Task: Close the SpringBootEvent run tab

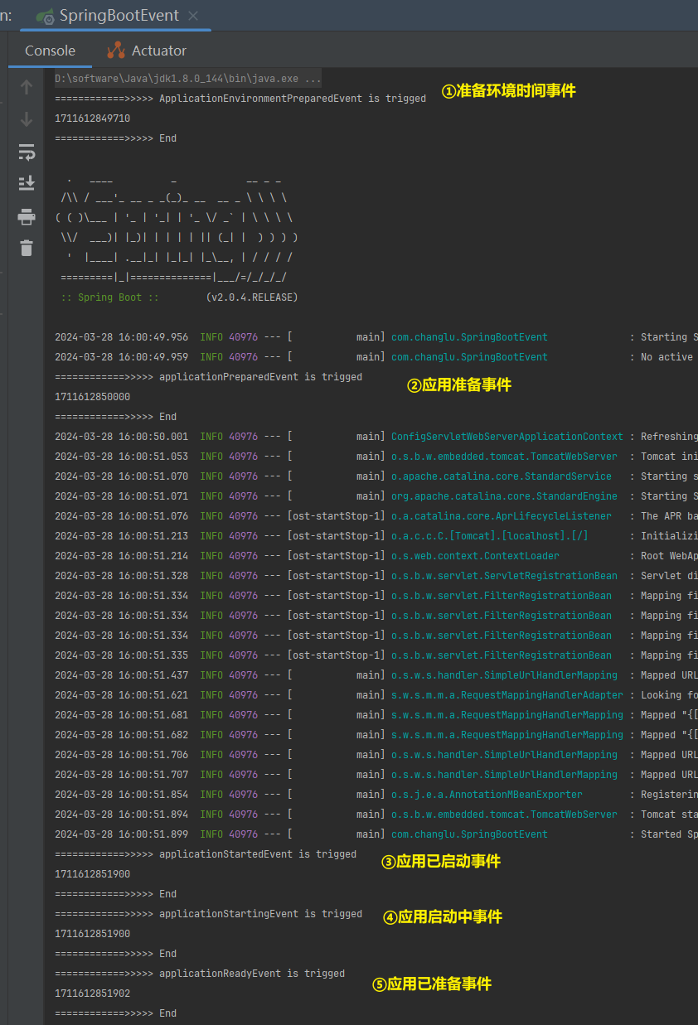Action: pos(193,16)
